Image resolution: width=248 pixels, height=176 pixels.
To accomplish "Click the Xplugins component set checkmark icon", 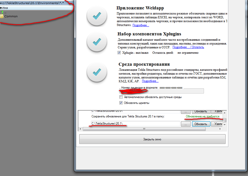I will point(97,42).
